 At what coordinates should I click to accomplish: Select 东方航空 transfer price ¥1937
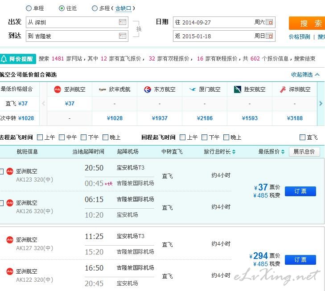(160, 118)
